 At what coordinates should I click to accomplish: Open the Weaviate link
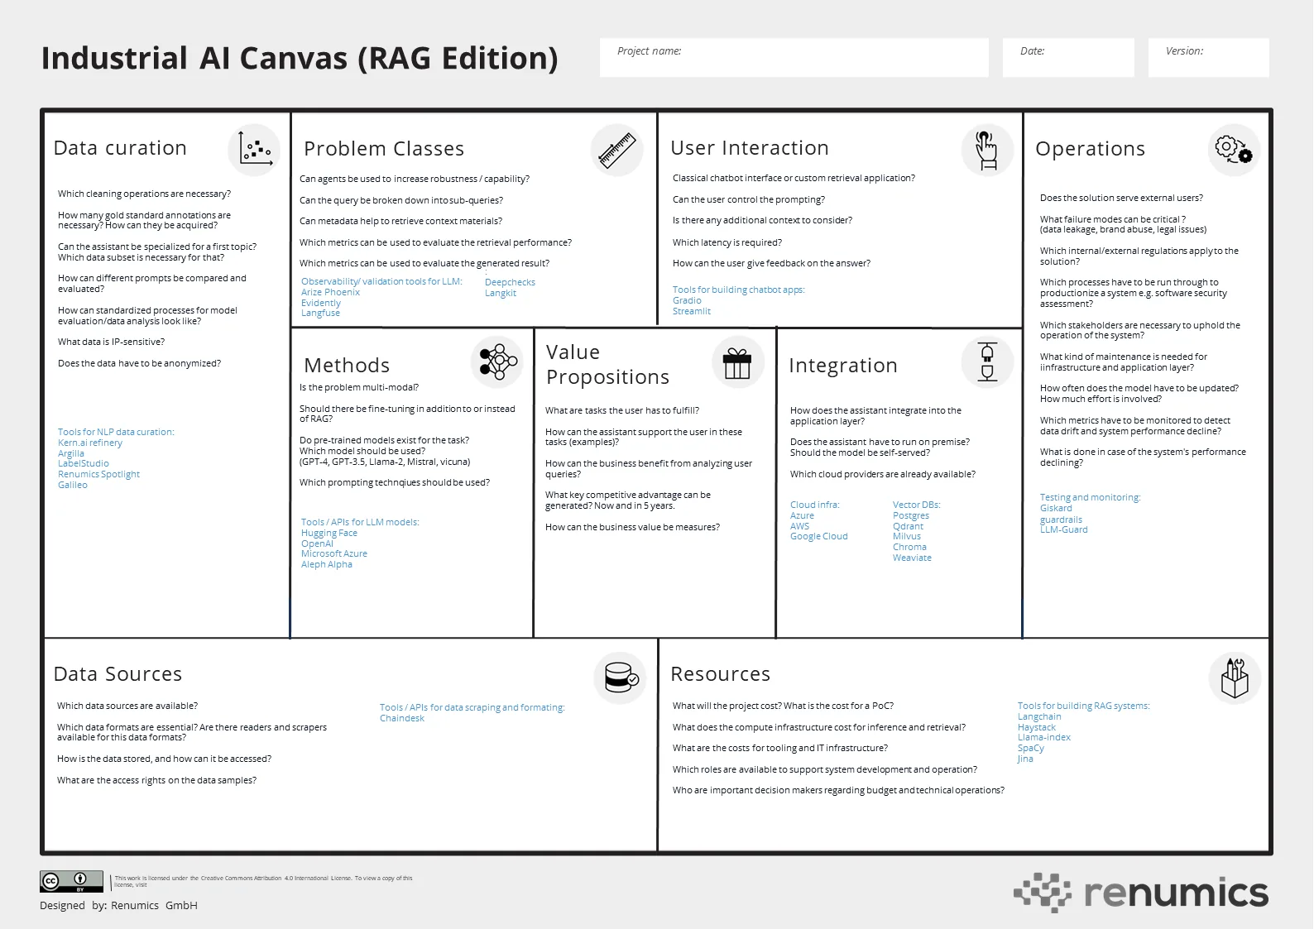[912, 558]
